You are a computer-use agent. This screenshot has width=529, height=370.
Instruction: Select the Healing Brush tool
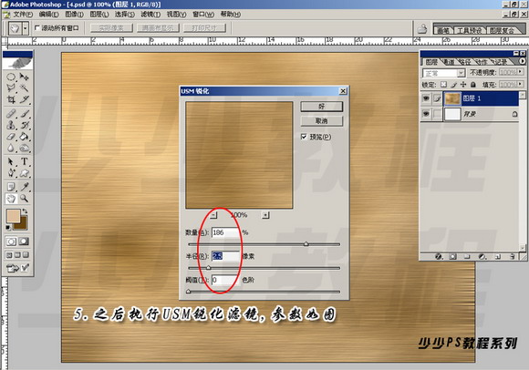tap(11, 114)
